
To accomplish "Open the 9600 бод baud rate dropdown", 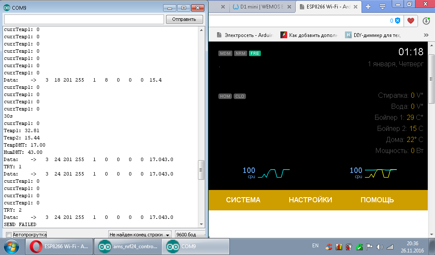I will click(x=190, y=235).
